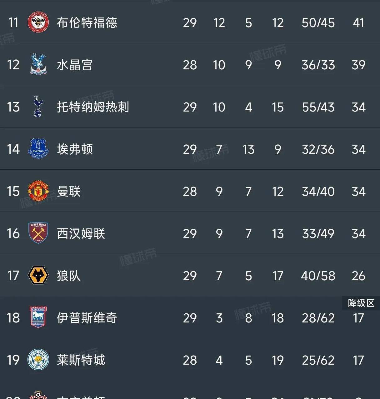Click the Brentford club crest
Viewport: 380px width, 399px height.
38,22
